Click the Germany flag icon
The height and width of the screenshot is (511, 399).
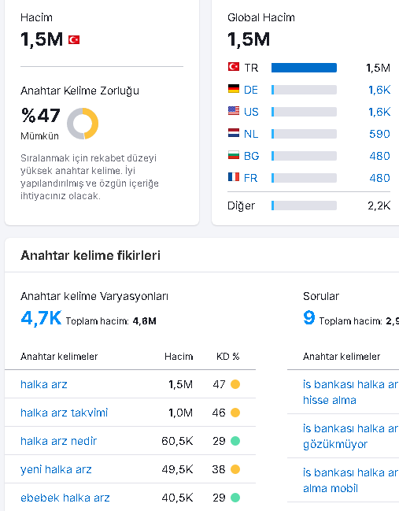click(234, 89)
